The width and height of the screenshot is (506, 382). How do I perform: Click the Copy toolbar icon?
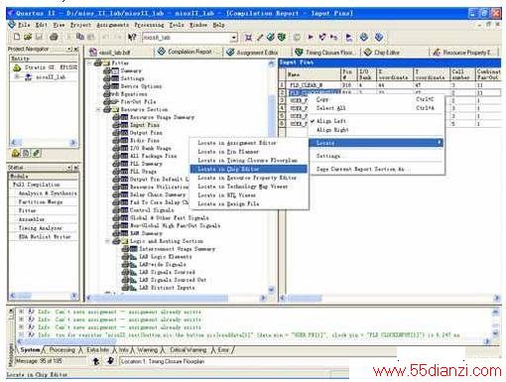80,37
